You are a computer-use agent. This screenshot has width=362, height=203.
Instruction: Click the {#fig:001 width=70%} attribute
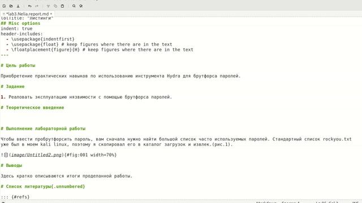click(x=90, y=155)
